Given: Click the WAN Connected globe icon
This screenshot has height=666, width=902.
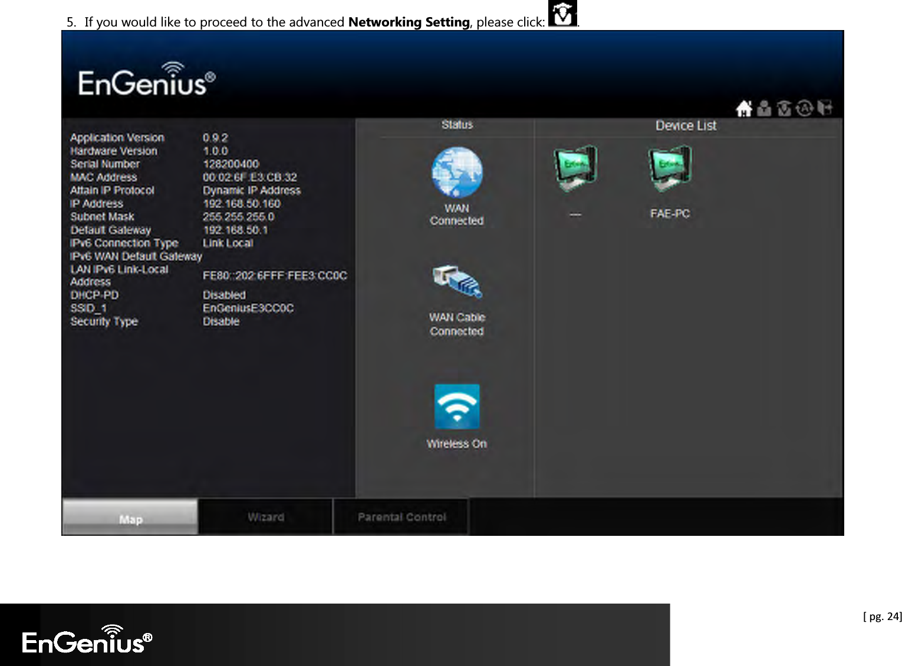Looking at the screenshot, I should click(457, 172).
